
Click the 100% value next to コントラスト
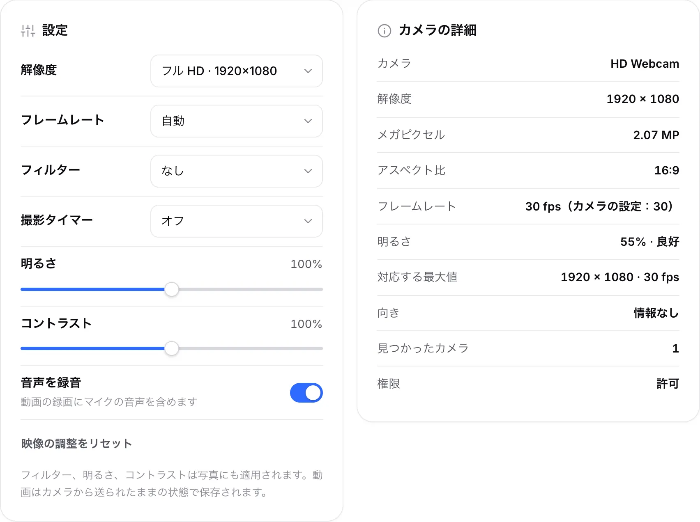coord(306,324)
